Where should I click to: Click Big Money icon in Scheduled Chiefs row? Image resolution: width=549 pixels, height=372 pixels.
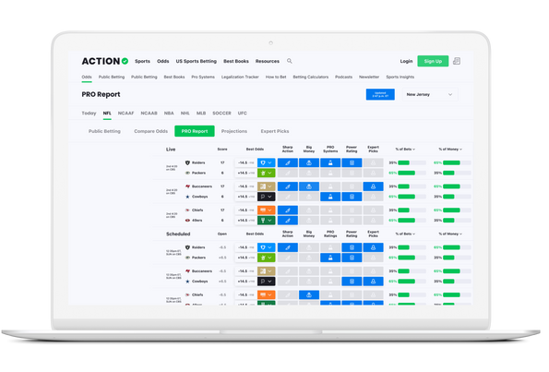coord(309,295)
